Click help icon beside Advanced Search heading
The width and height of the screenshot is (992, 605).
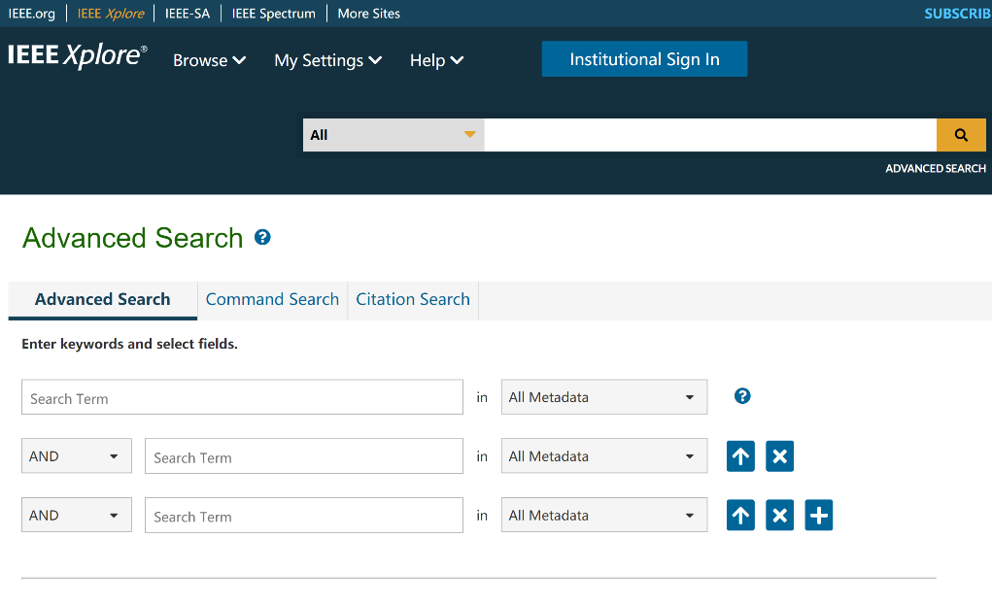click(262, 237)
